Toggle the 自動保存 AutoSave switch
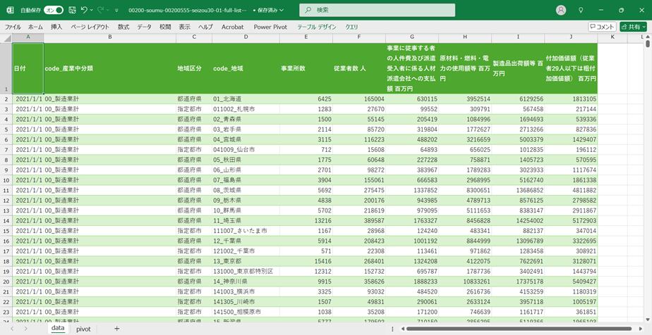Image resolution: width=652 pixels, height=335 pixels. [54, 11]
